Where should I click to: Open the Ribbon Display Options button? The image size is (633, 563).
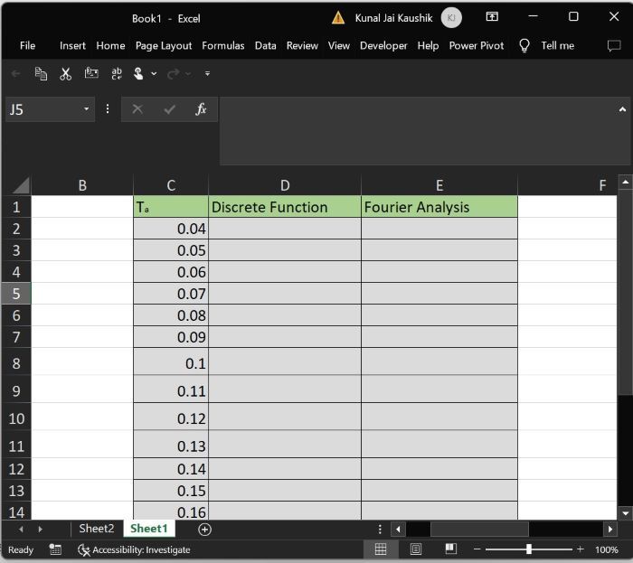(x=492, y=17)
